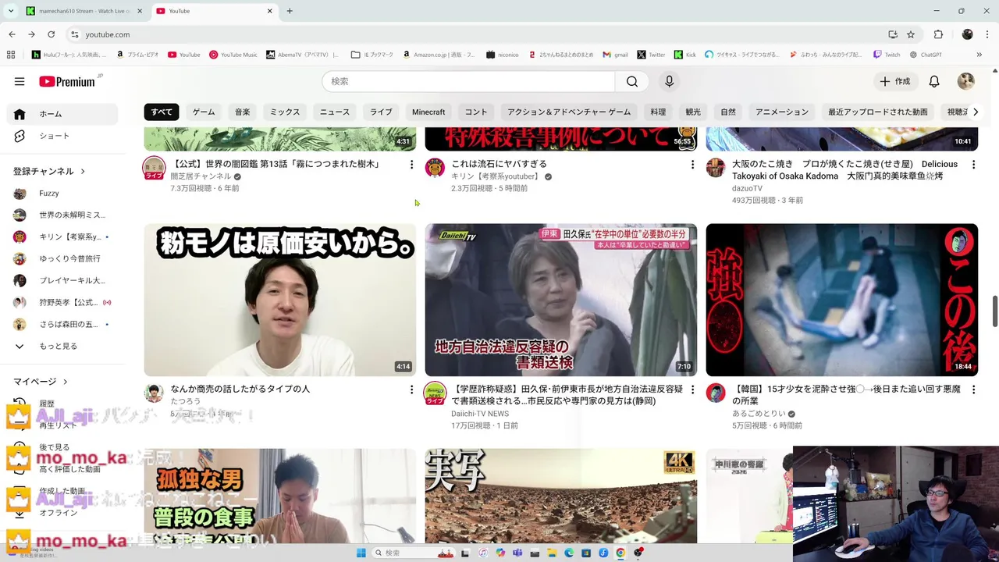The height and width of the screenshot is (562, 999).
Task: Select the ニュース filter chip
Action: (335, 112)
